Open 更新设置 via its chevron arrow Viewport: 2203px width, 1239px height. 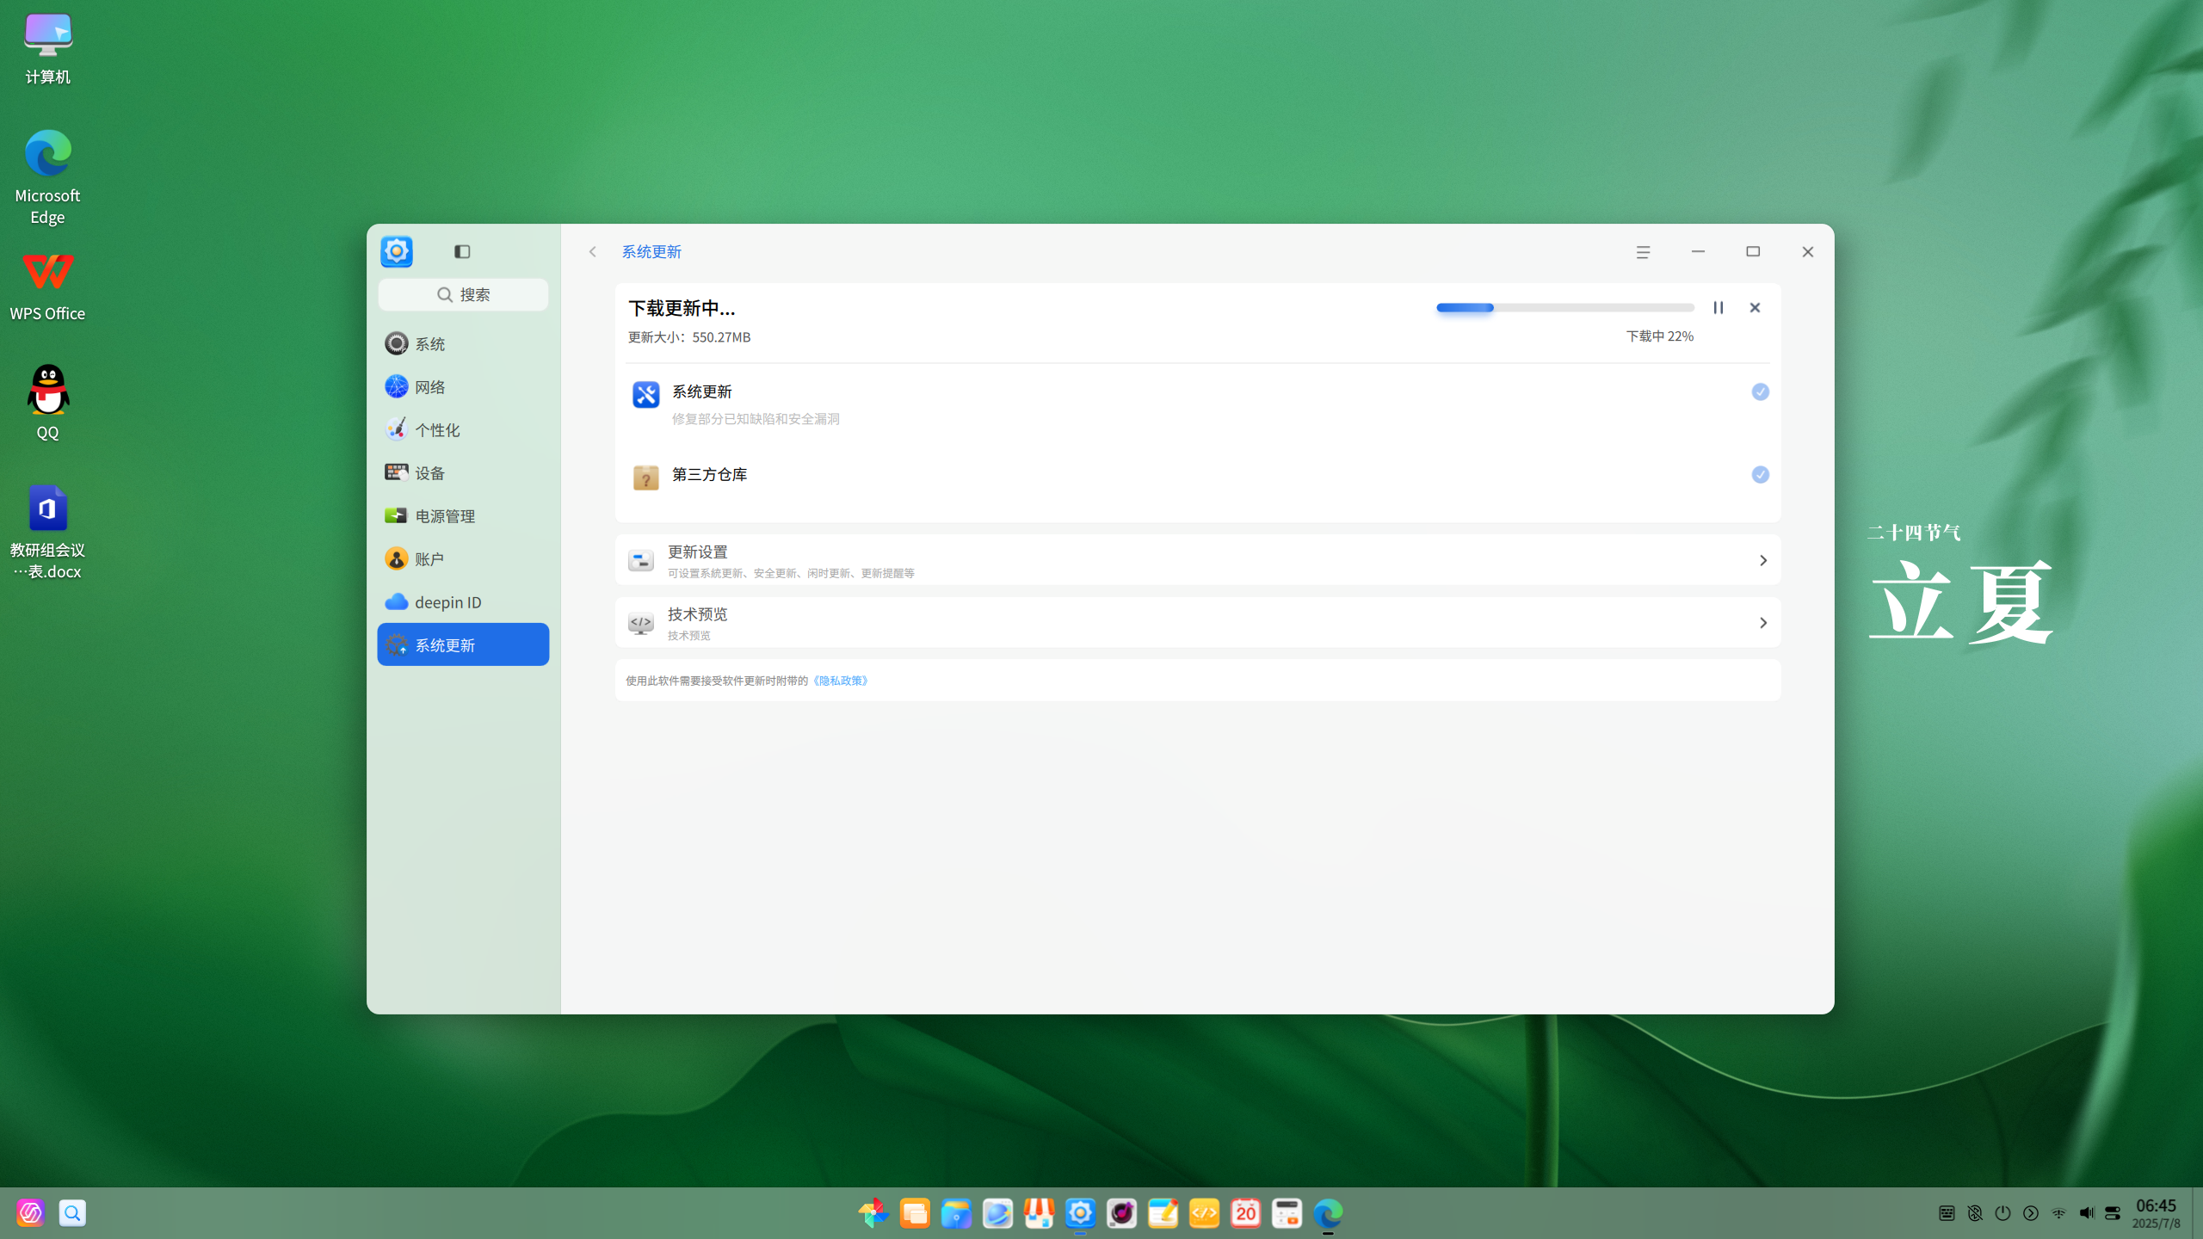pos(1762,560)
